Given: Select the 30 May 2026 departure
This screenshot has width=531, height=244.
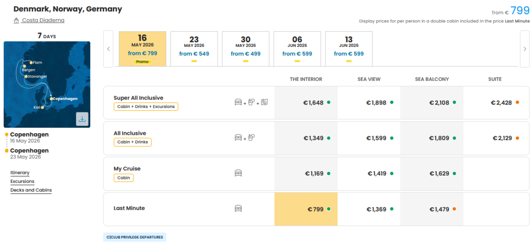Looking at the screenshot, I should 245,49.
